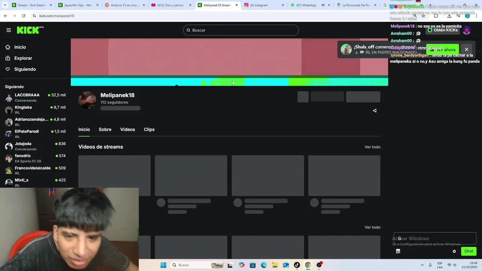Click the site information icon in address bar
The image size is (482, 271).
34,16
